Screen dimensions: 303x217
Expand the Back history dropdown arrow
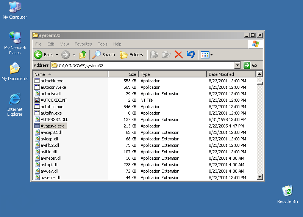point(57,55)
